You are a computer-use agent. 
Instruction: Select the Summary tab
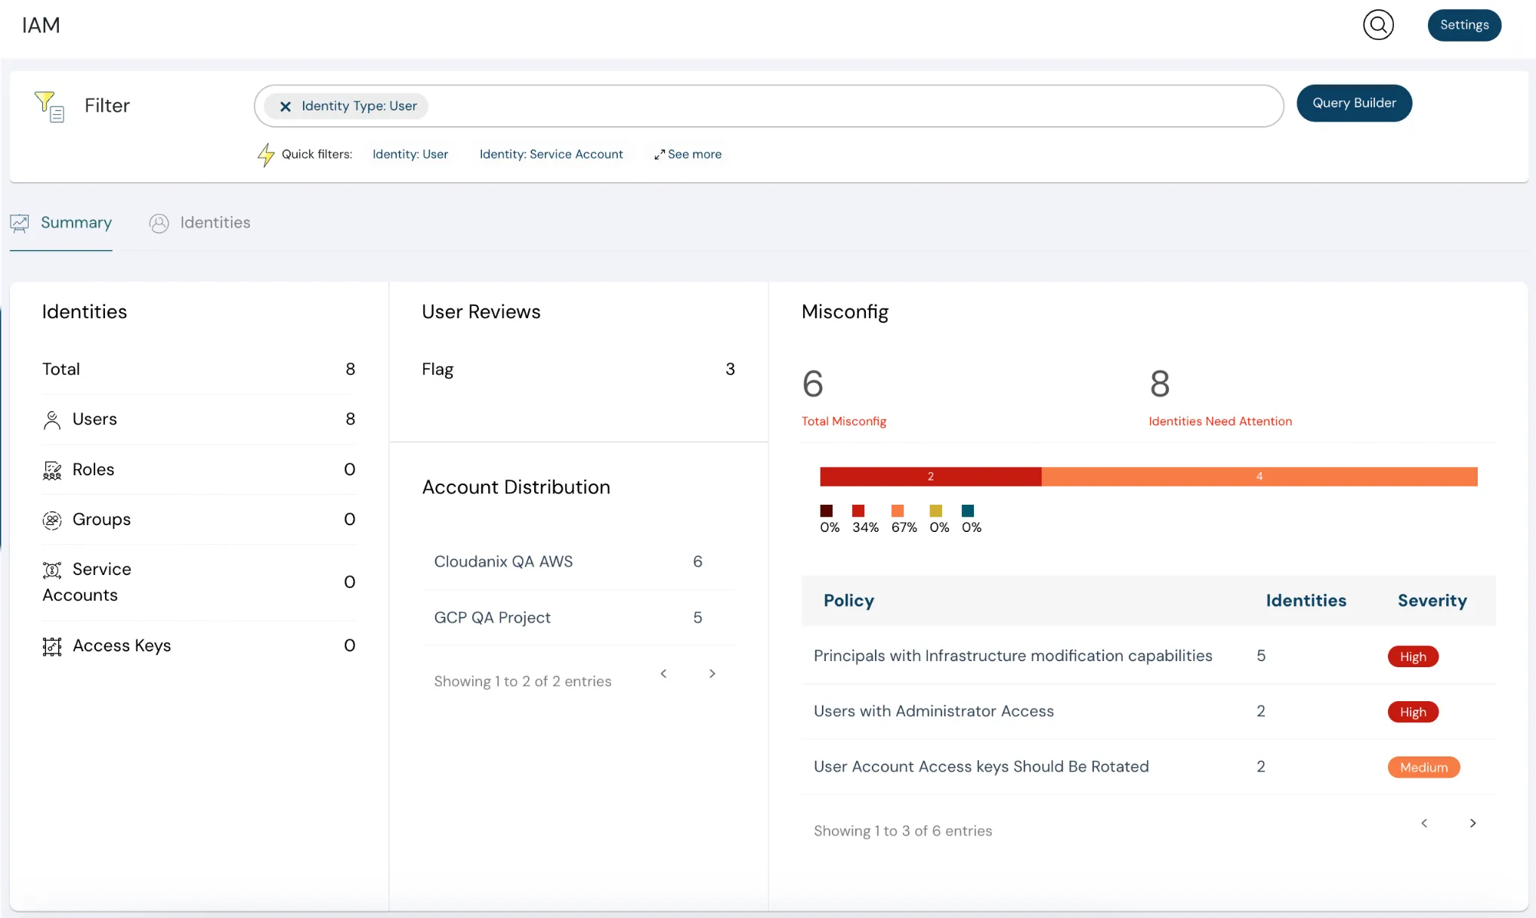click(76, 222)
